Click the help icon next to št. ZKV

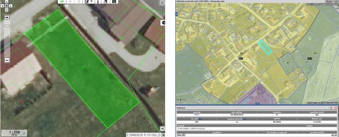(201, 119)
